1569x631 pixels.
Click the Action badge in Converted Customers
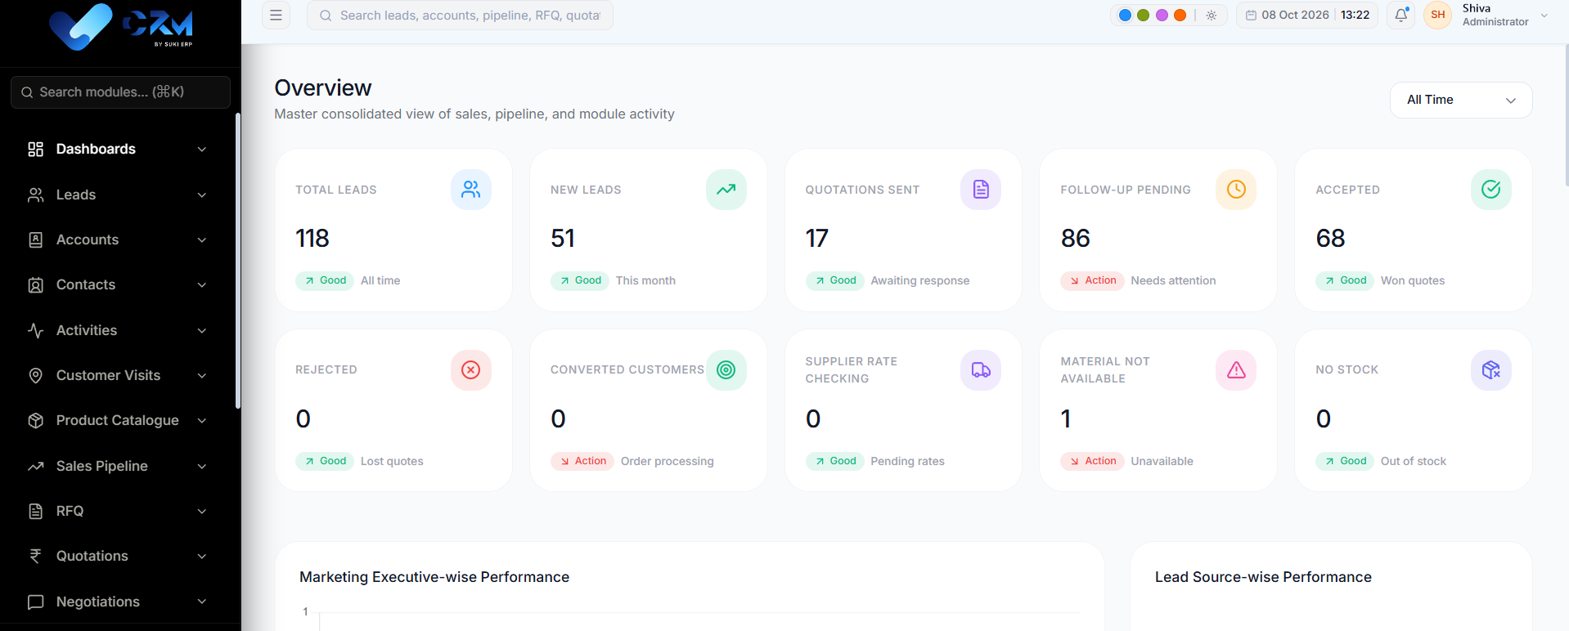click(x=582, y=461)
